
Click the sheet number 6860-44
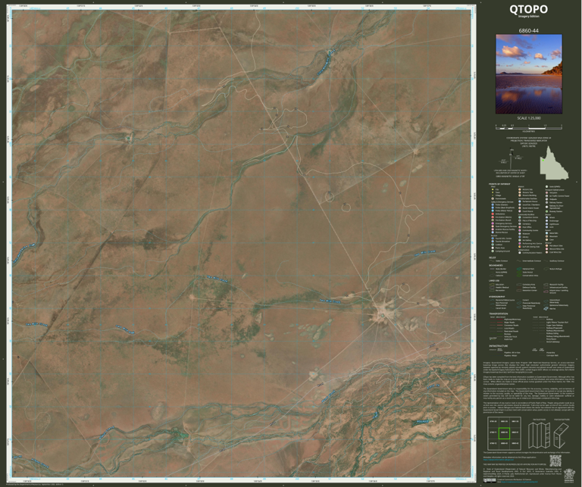[528, 31]
